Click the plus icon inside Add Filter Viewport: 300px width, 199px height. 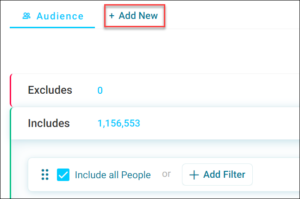coord(194,175)
